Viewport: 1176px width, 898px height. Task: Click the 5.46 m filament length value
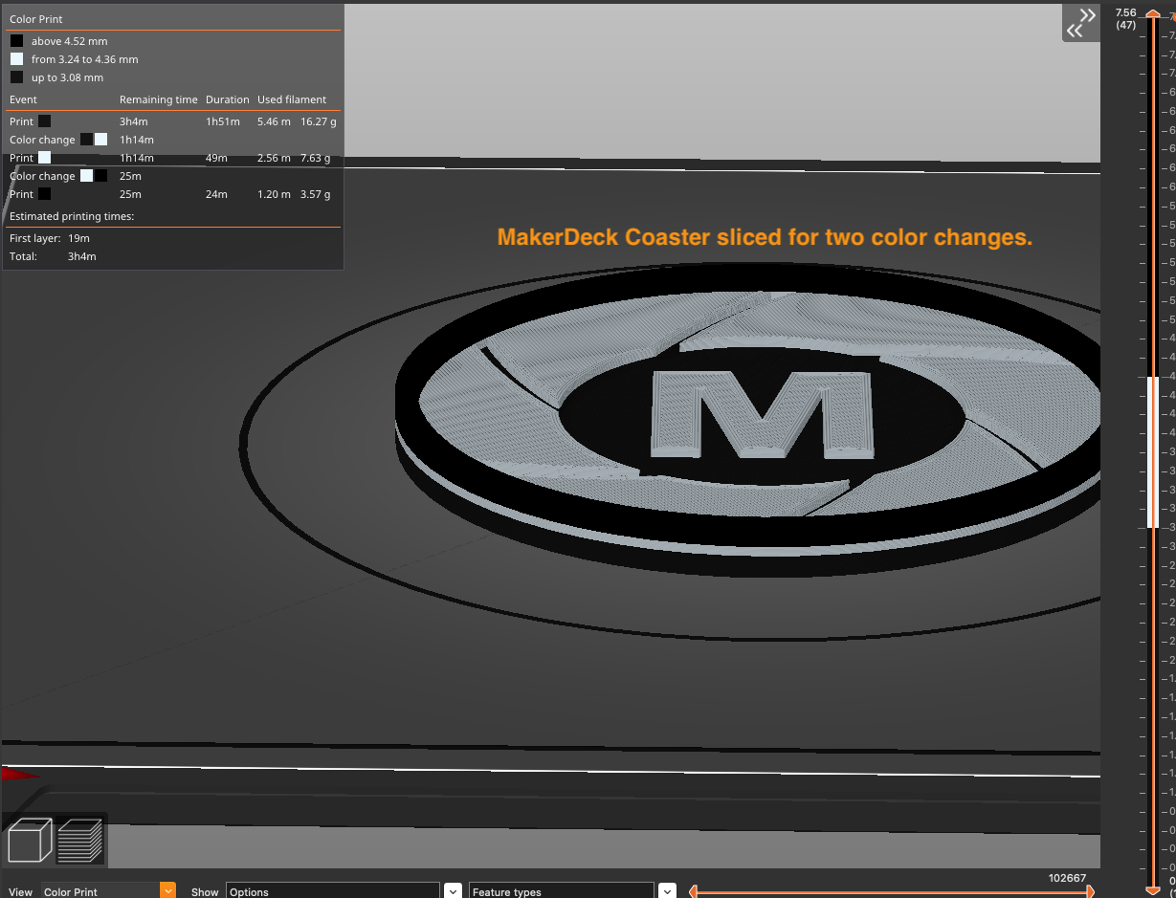275,121
